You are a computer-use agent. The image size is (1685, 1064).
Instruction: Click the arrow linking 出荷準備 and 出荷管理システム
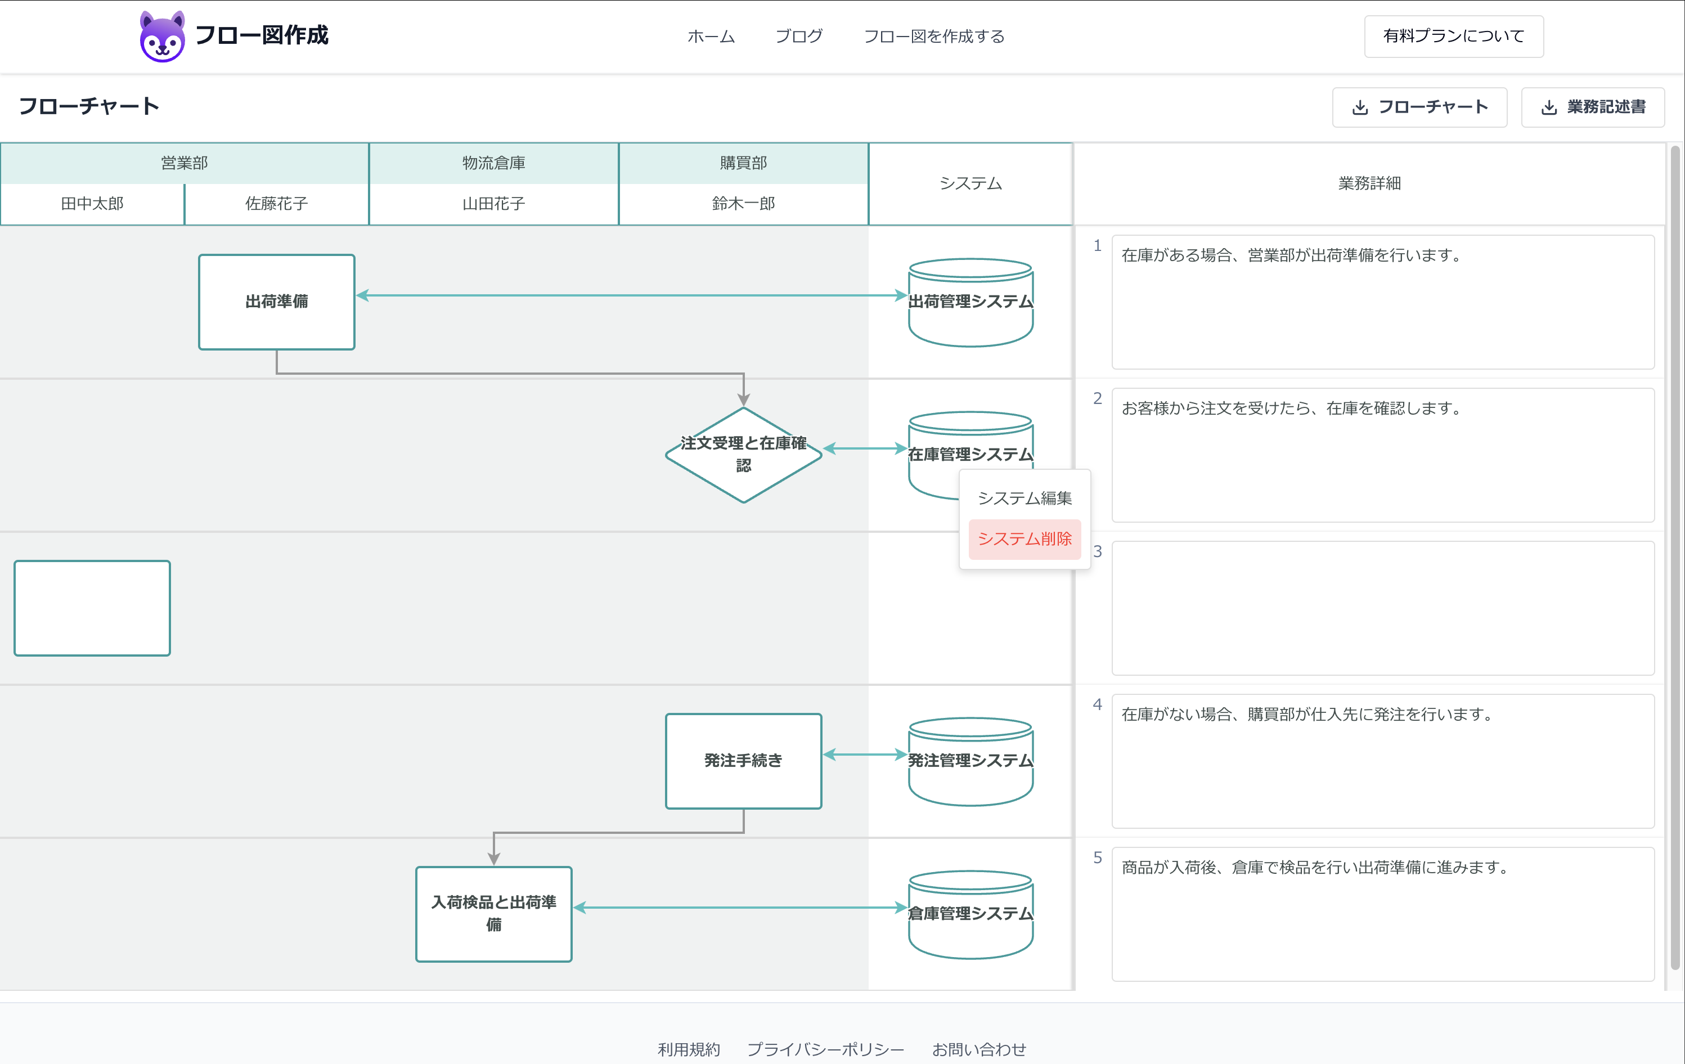(x=632, y=295)
